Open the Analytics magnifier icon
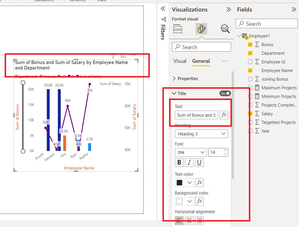This screenshot has width=299, height=227. pyautogui.click(x=225, y=29)
